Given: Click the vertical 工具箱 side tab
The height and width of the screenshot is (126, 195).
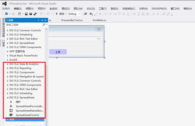Looking at the screenshot, I should click(4, 43).
